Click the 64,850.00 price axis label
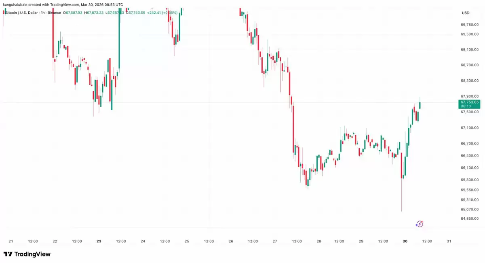The width and height of the screenshot is (485, 263). pos(469,219)
